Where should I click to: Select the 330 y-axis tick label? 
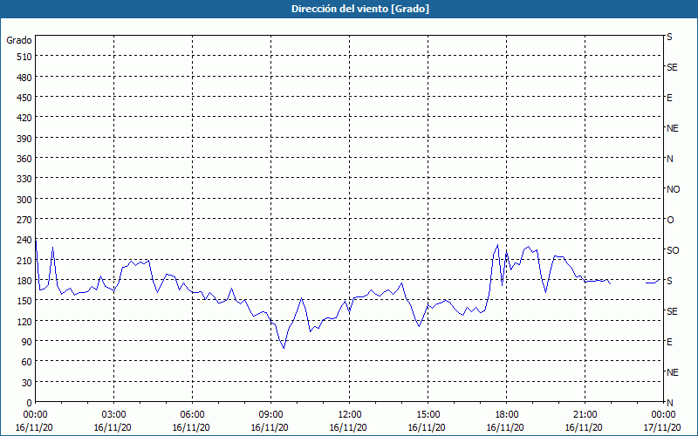pyautogui.click(x=24, y=179)
